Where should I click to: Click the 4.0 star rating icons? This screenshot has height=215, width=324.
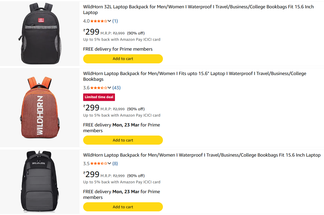tap(99, 21)
